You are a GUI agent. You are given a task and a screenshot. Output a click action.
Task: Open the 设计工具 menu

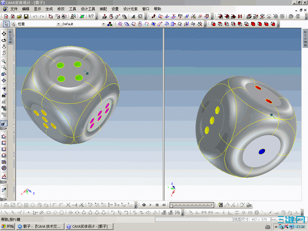click(88, 9)
